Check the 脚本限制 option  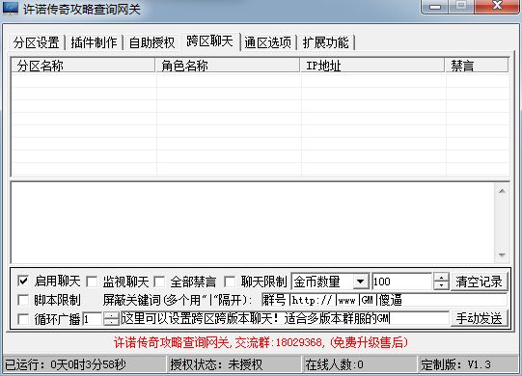click(23, 300)
